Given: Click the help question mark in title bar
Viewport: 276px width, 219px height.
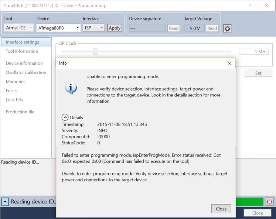Looking at the screenshot, I should [250, 6].
